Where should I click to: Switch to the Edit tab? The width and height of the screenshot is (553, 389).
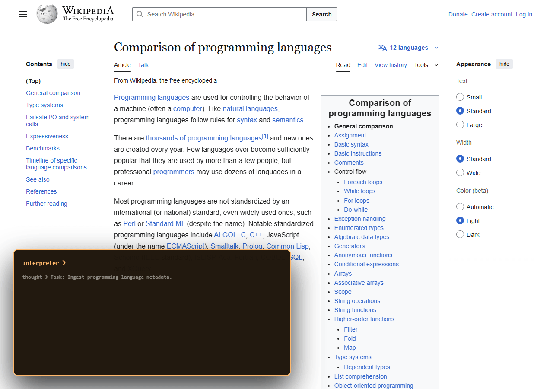pyautogui.click(x=362, y=65)
